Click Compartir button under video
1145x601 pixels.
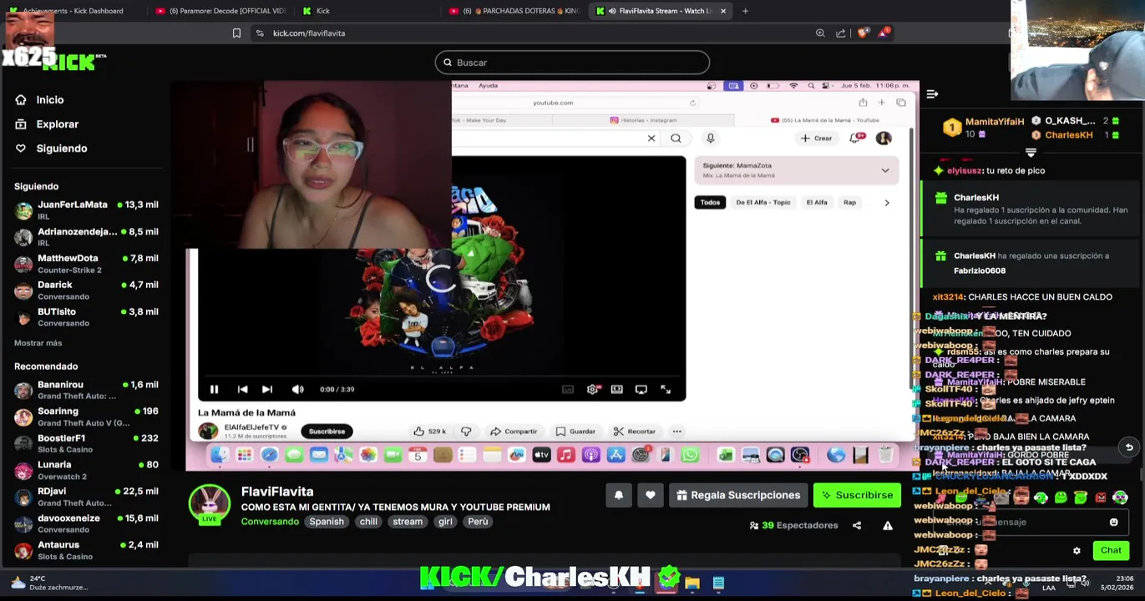[514, 431]
